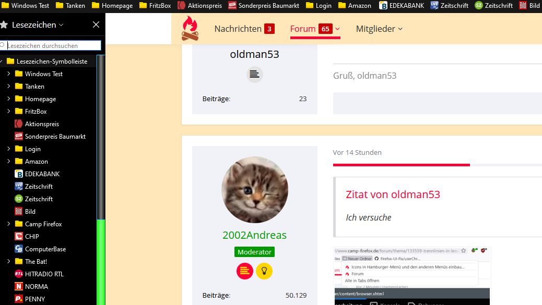Click the yellow lightbulb badge under 2002Andreas
Image resolution: width=542 pixels, height=305 pixels.
click(264, 271)
